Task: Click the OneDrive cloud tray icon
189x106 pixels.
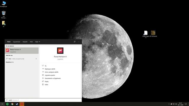Action: click(x=171, y=104)
